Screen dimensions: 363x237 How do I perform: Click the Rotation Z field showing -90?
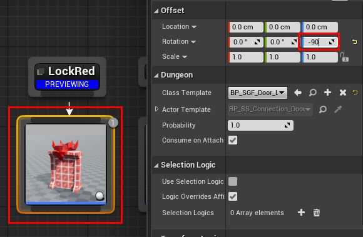(x=319, y=42)
